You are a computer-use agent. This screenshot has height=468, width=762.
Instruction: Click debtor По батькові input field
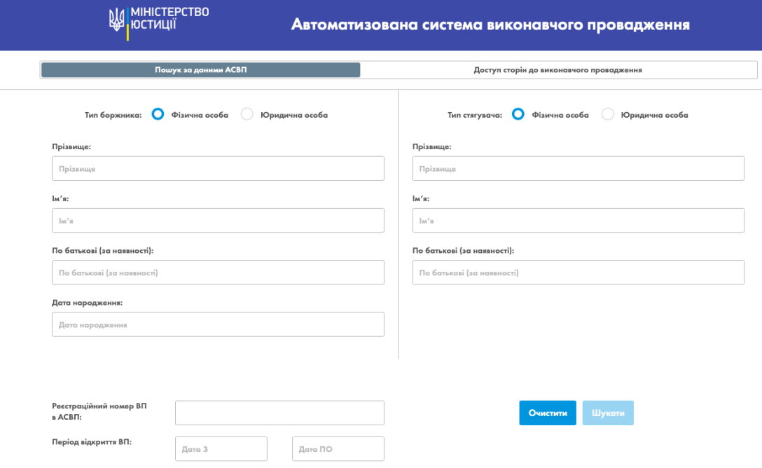point(218,273)
